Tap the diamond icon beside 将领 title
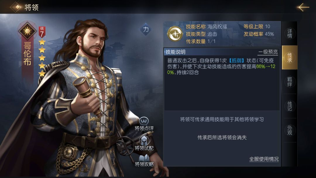The image size is (316, 178). tap(17, 7)
